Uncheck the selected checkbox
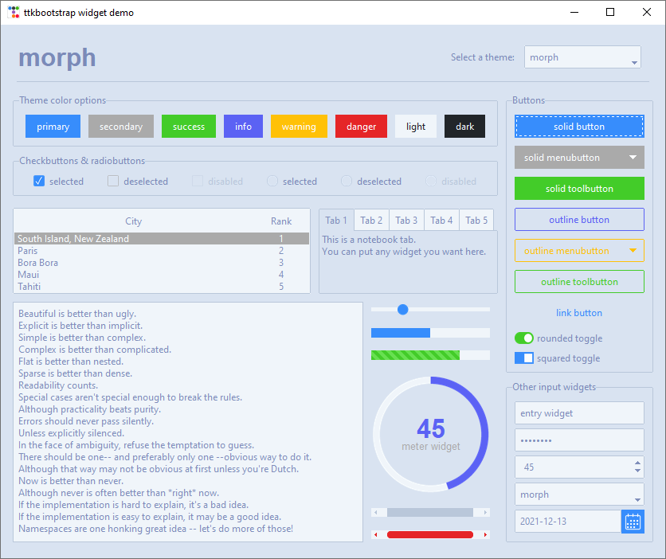666x559 pixels. (x=38, y=181)
